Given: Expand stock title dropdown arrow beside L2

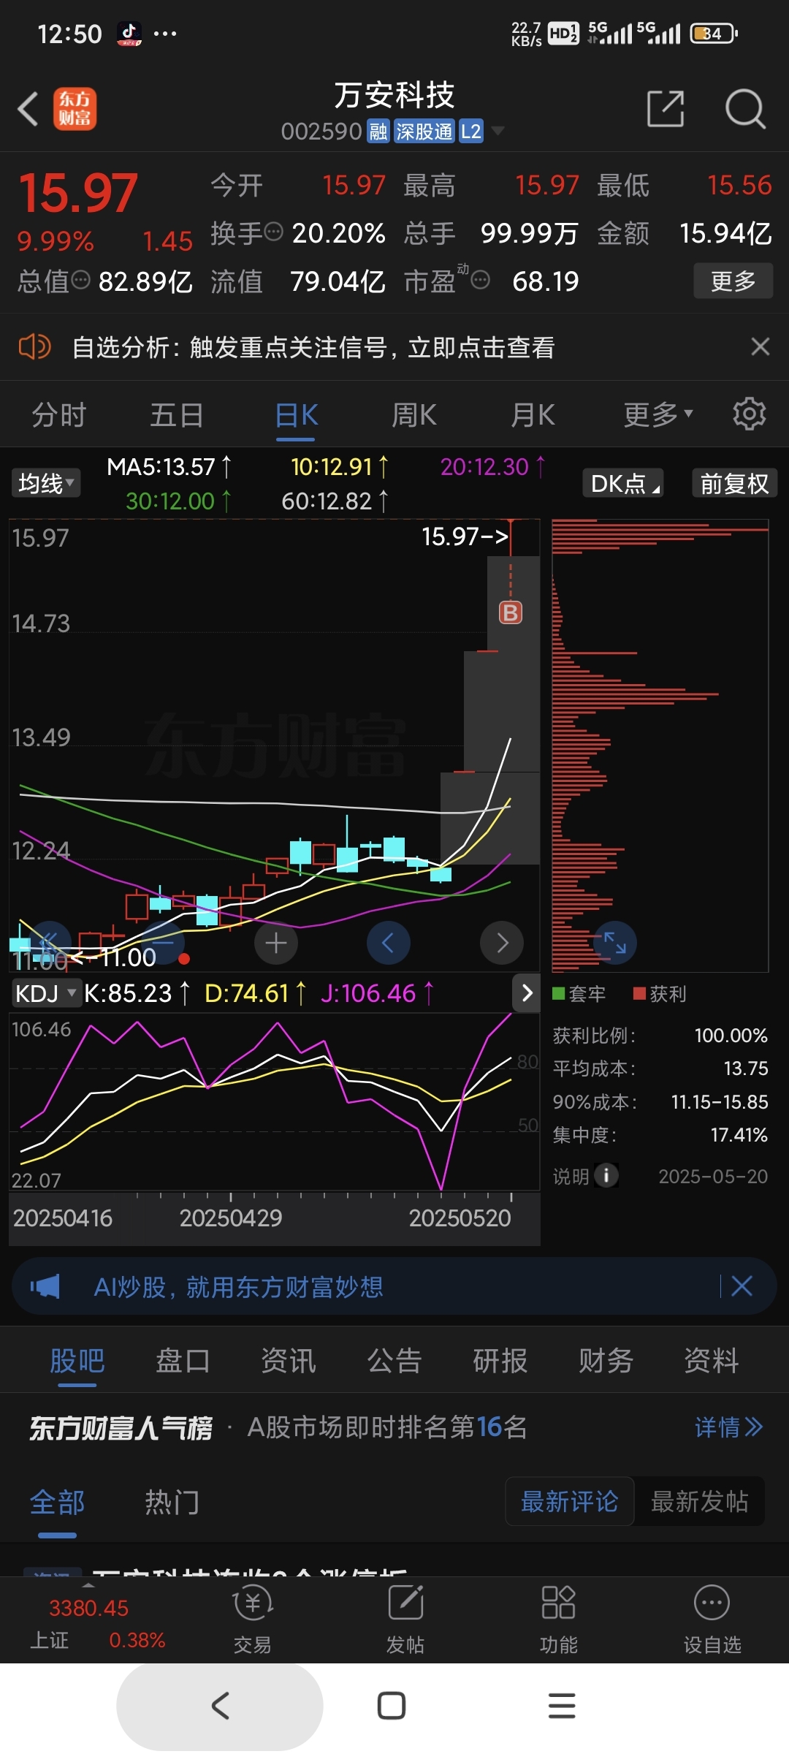Looking at the screenshot, I should tap(498, 132).
